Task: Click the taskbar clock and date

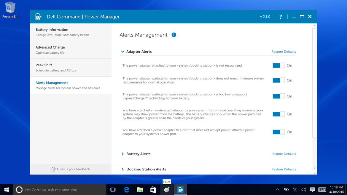Action: click(336, 189)
